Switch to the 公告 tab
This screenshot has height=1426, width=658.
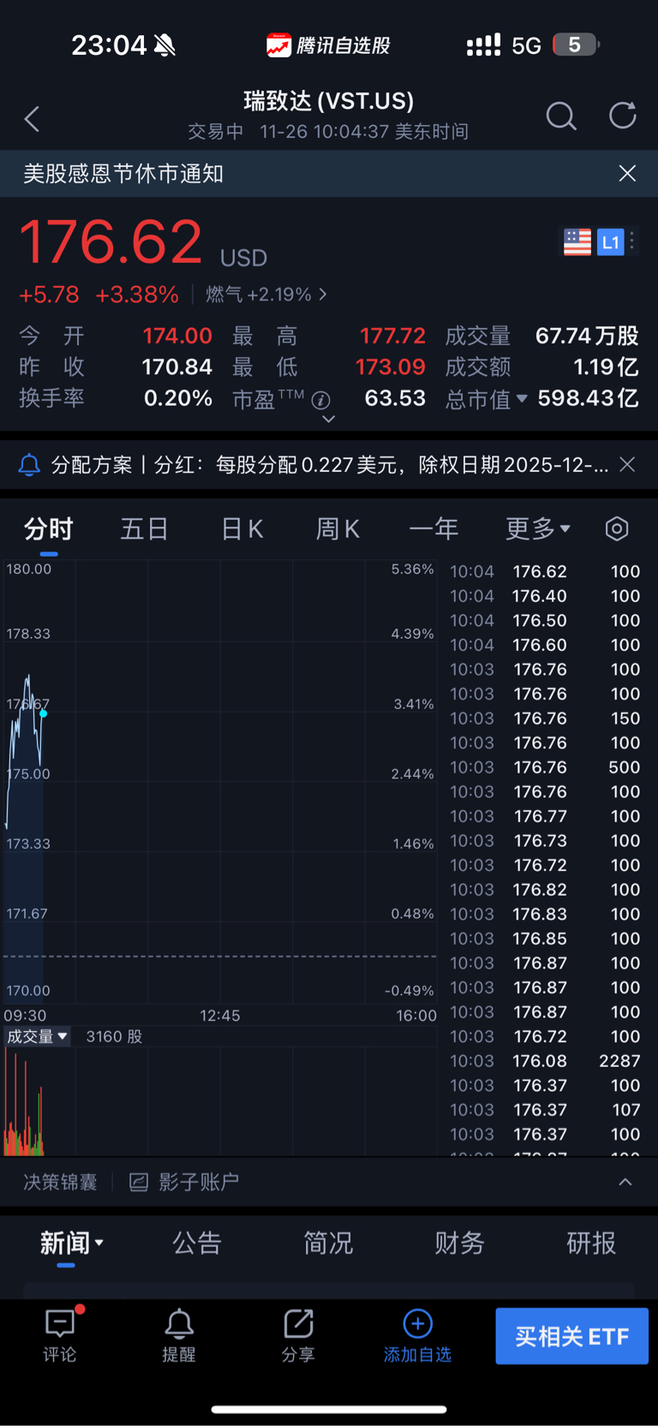coord(197,1243)
